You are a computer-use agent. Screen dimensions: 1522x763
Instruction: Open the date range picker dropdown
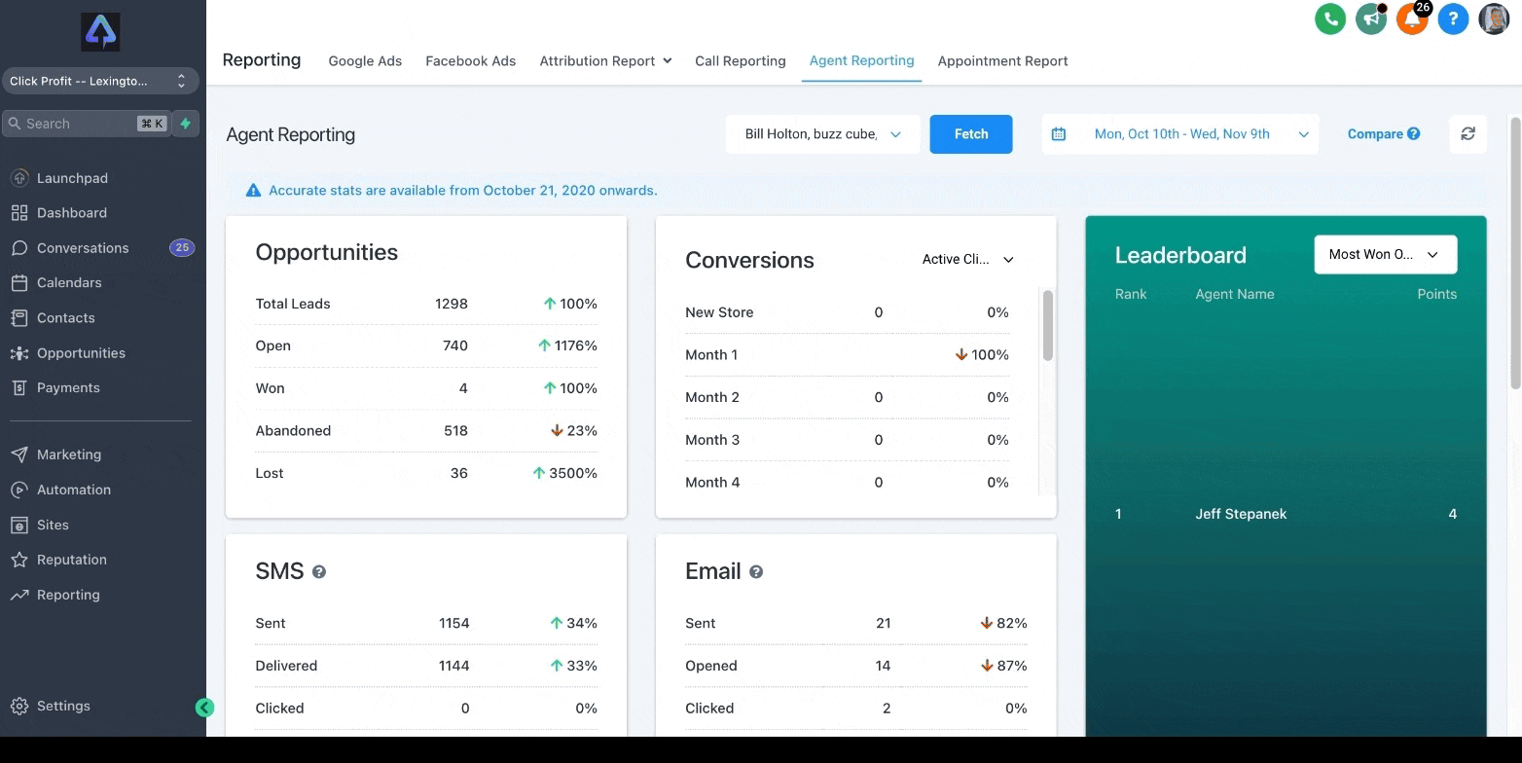(1180, 134)
